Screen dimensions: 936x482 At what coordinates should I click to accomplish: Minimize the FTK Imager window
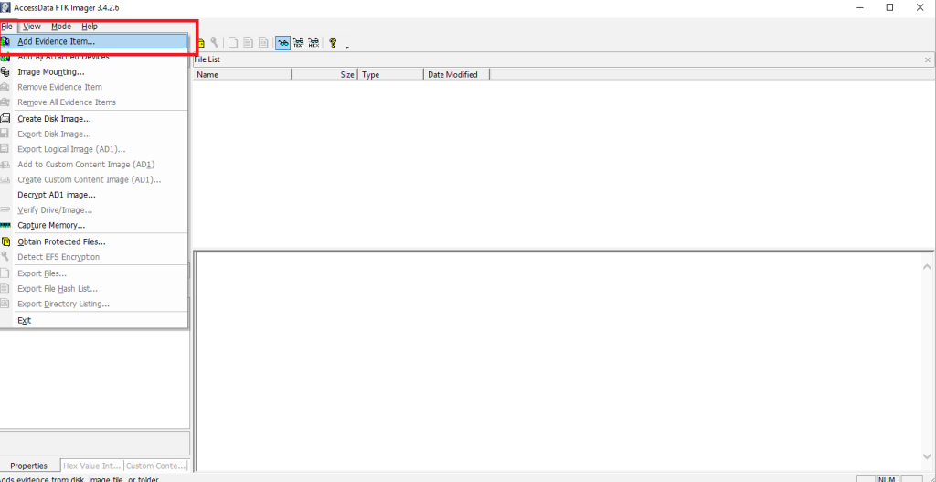point(861,7)
